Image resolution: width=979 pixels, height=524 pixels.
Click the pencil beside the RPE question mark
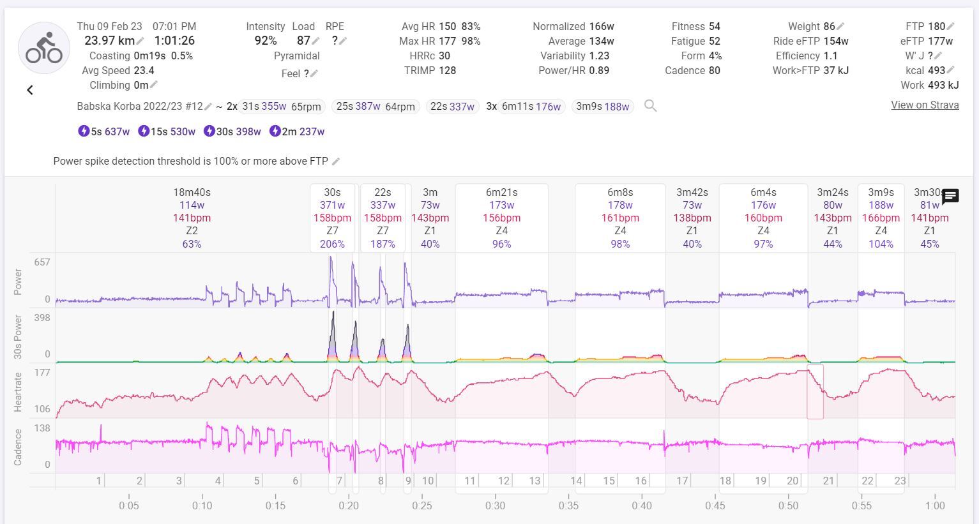coord(343,41)
